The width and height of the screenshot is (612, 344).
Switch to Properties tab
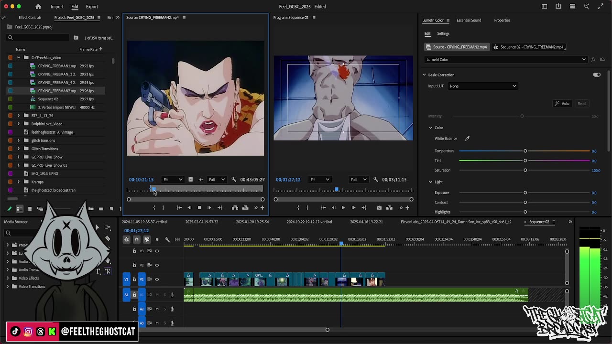[x=502, y=21]
